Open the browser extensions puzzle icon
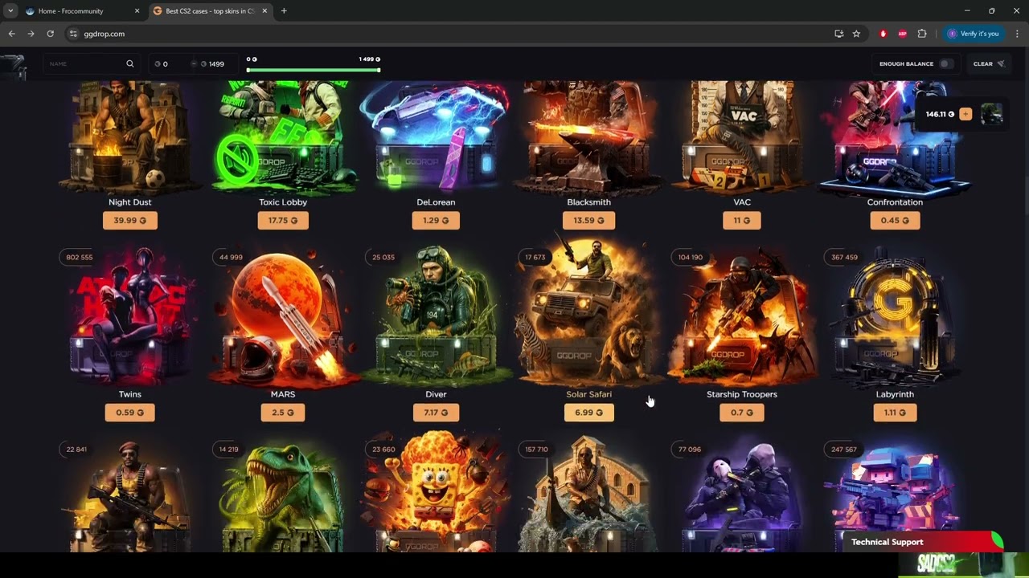 pyautogui.click(x=922, y=34)
